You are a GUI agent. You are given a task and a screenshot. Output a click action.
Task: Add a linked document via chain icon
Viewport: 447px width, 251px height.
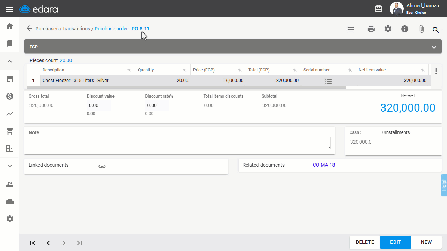(102, 166)
